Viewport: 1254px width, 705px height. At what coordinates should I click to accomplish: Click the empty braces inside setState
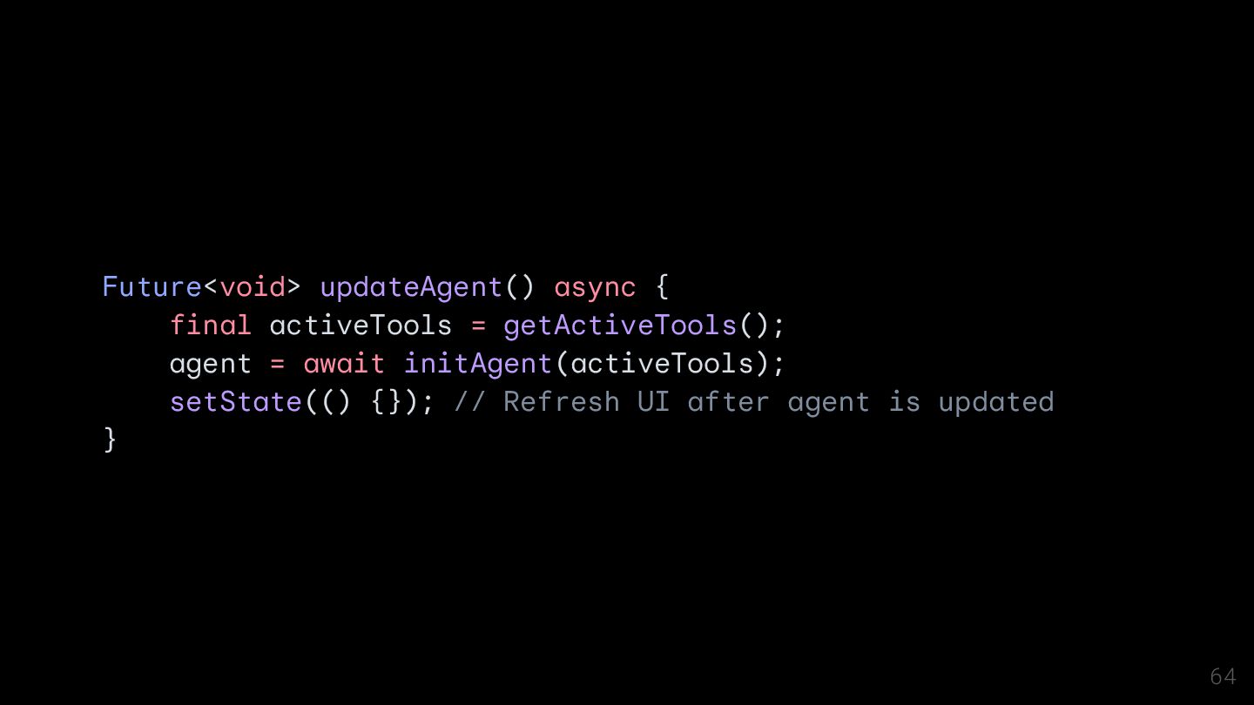point(386,401)
